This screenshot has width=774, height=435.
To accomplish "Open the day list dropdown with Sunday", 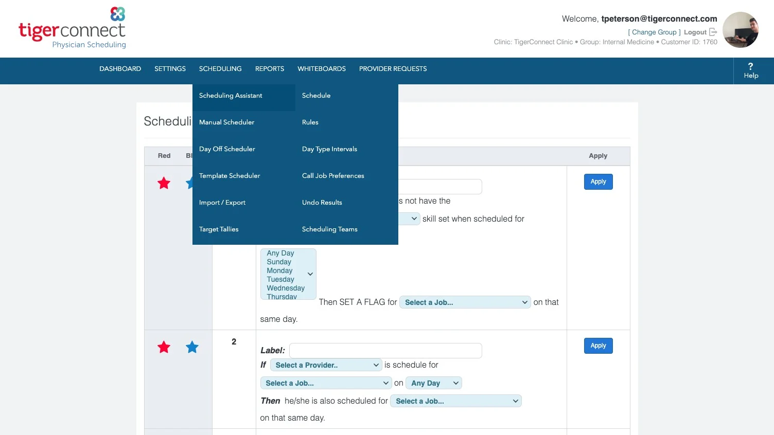I will click(288, 274).
